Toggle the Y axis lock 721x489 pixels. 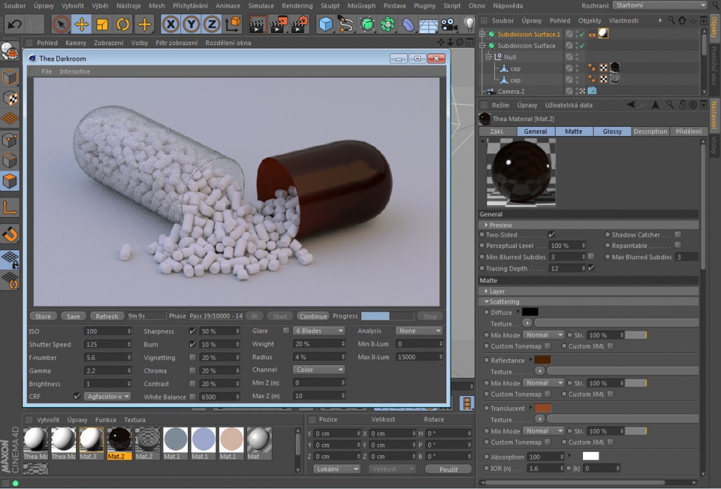192,24
